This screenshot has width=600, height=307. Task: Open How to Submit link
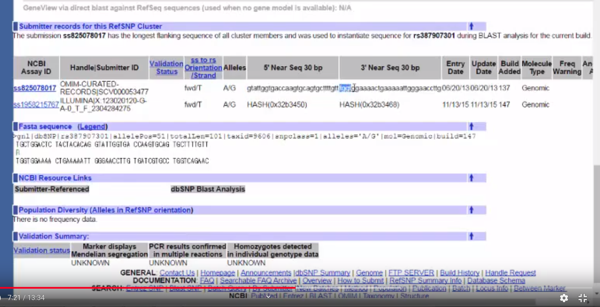click(x=360, y=280)
